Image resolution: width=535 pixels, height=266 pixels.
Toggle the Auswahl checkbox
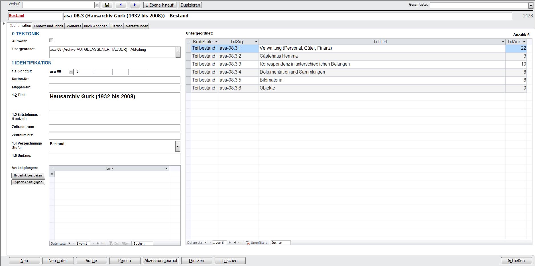click(x=51, y=40)
